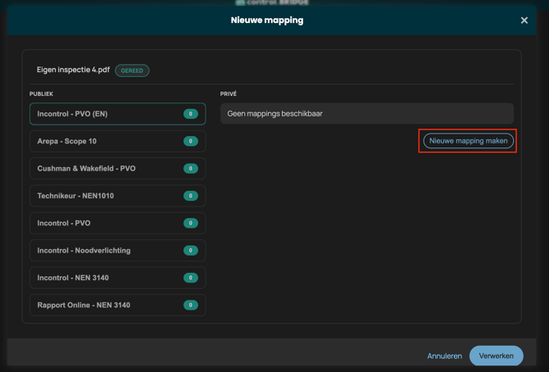The width and height of the screenshot is (549, 372).
Task: Select the Incontrol - PVO mapping
Action: (107, 223)
